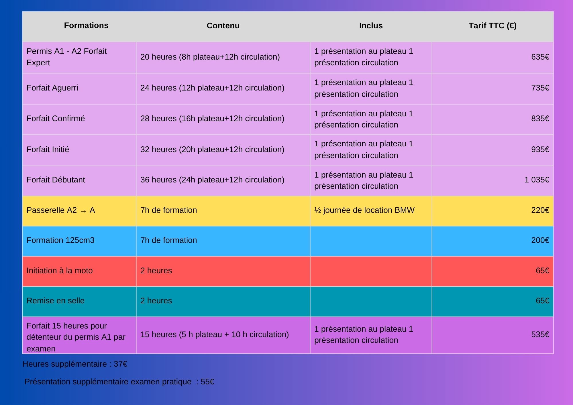
Task: Select the Permis A1 - A2 Forfait Expert cell
Action: tap(66, 57)
